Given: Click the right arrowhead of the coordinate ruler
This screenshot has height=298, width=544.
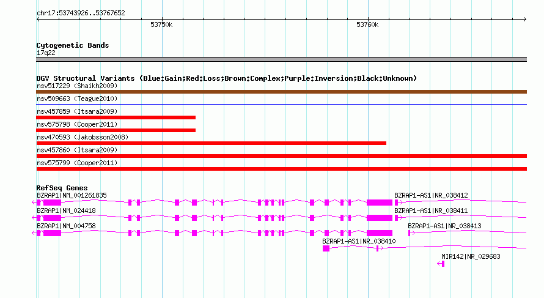Looking at the screenshot, I should pos(525,20).
